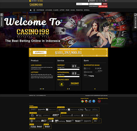Click the progressive jackpot amount $101,397,900.81
This screenshot has width=137, height=131.
click(68, 53)
